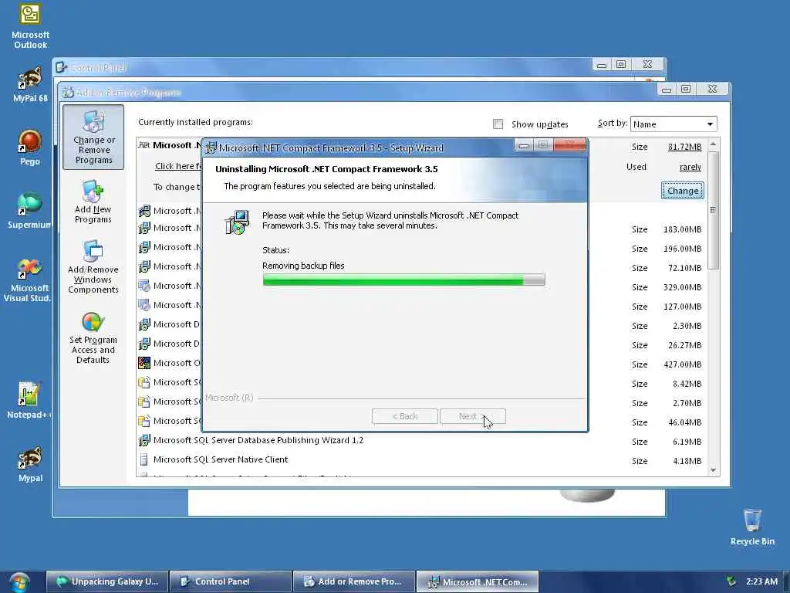Viewport: 790px width, 593px height.
Task: Click the Removing backup files status text
Action: (303, 266)
